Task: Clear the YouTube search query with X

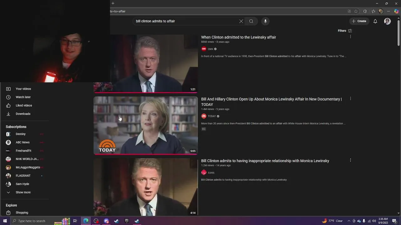Action: [241, 21]
